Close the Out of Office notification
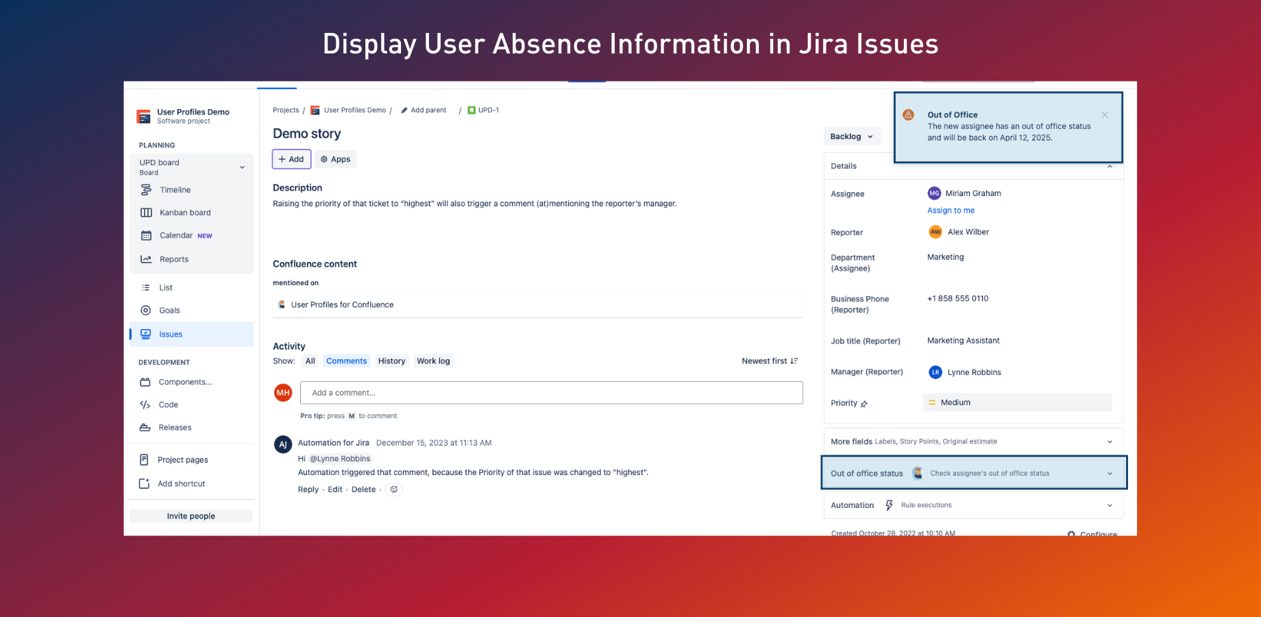Screen dimensions: 1261x617 coord(1105,115)
